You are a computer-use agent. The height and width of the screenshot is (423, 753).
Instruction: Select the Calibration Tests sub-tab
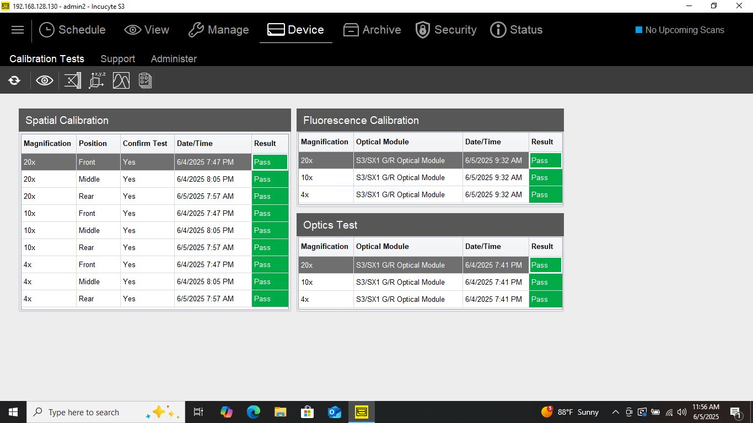47,58
